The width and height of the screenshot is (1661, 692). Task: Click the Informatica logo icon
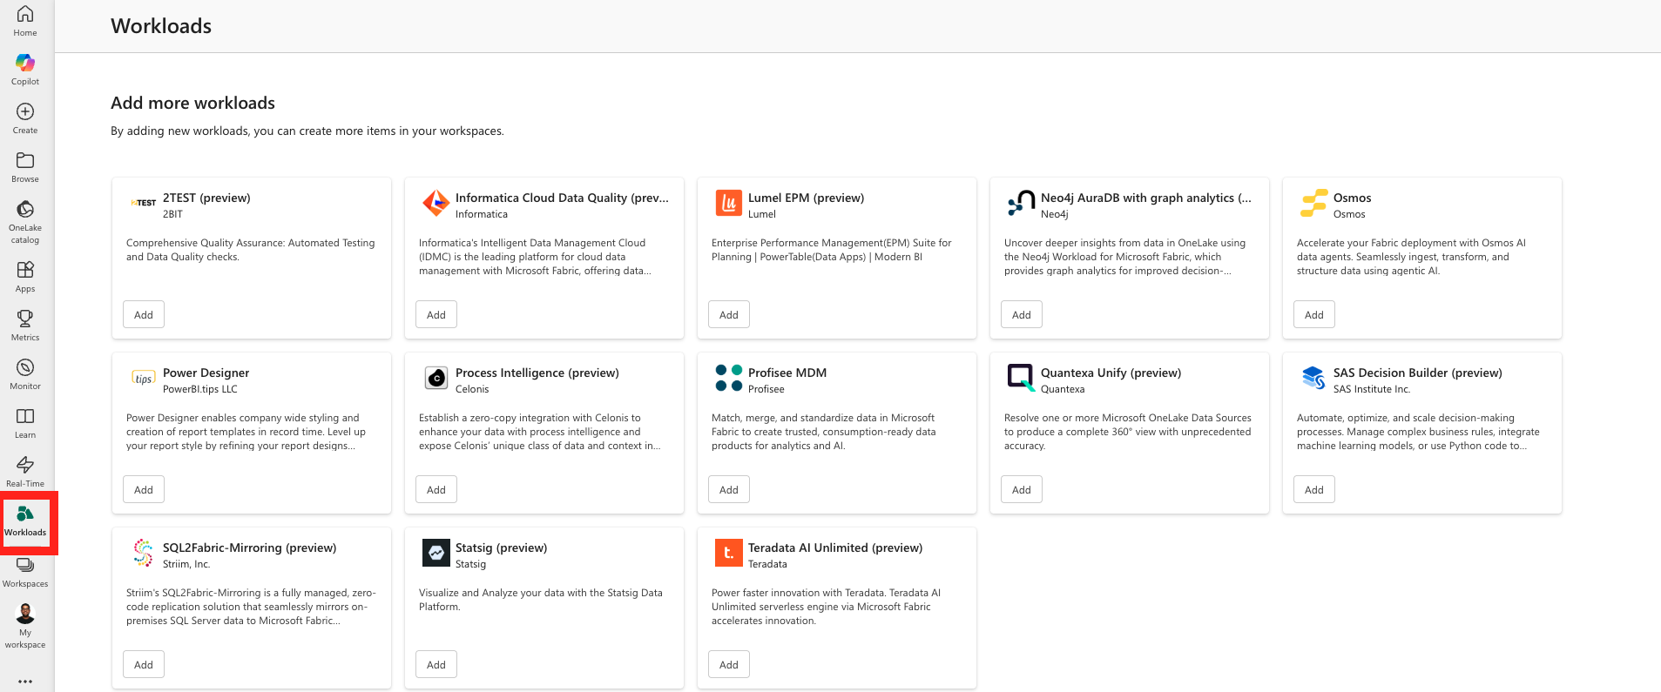pyautogui.click(x=436, y=203)
